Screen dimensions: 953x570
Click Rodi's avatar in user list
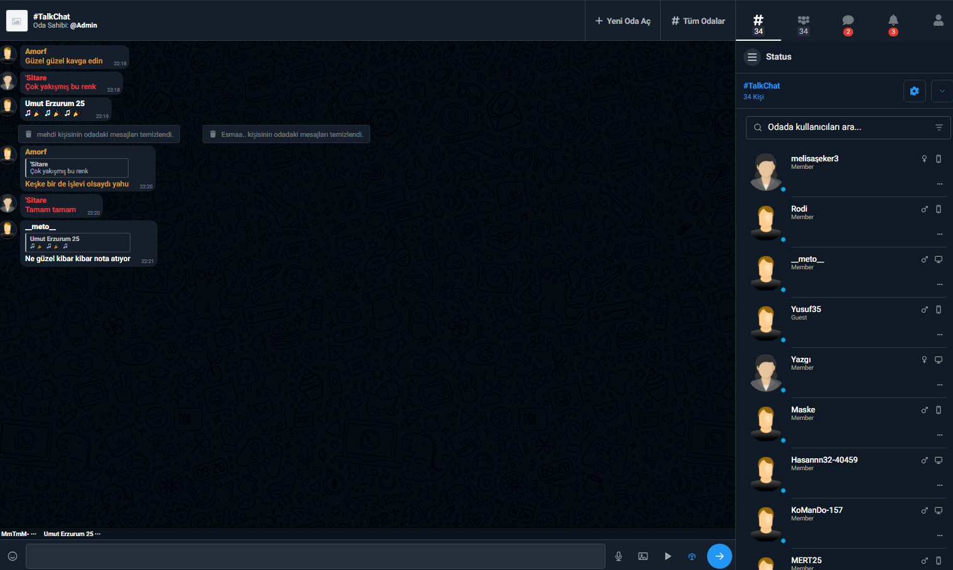click(x=766, y=222)
